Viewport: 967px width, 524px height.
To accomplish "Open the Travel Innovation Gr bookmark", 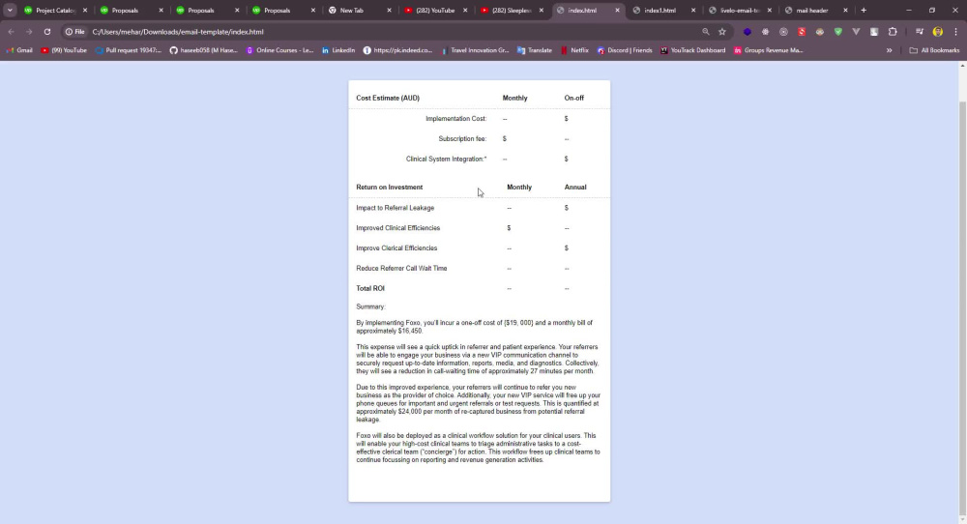I will tap(475, 50).
